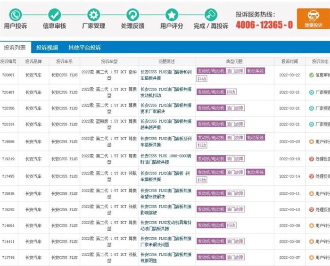Click status icon in row 720667
The width and height of the screenshot is (330, 266).
[x=312, y=75]
